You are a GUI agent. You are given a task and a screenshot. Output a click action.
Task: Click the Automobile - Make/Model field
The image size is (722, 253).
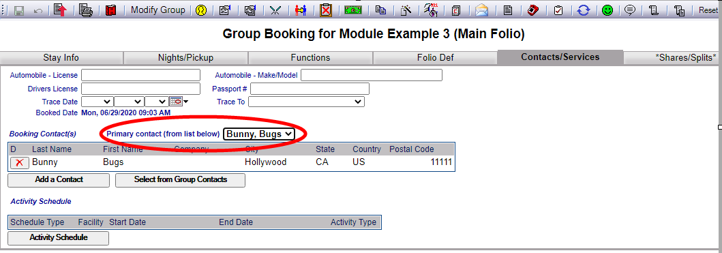372,75
